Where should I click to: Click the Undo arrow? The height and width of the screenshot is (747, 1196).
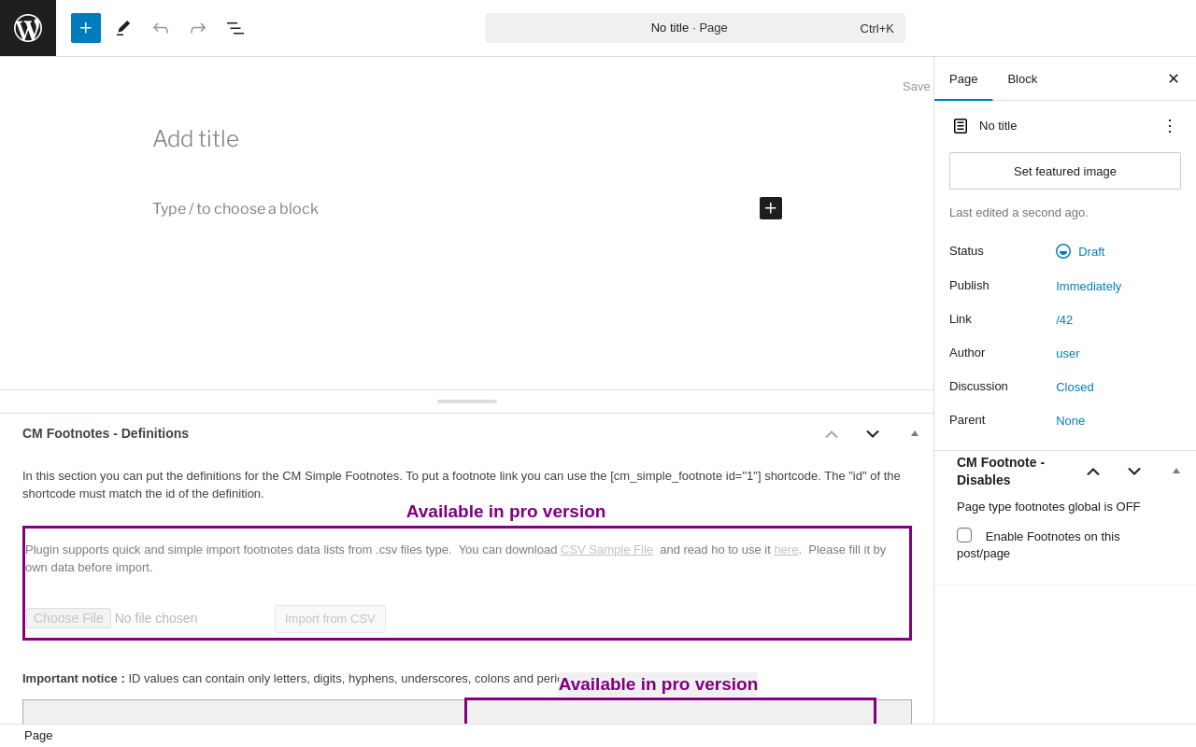click(x=161, y=28)
